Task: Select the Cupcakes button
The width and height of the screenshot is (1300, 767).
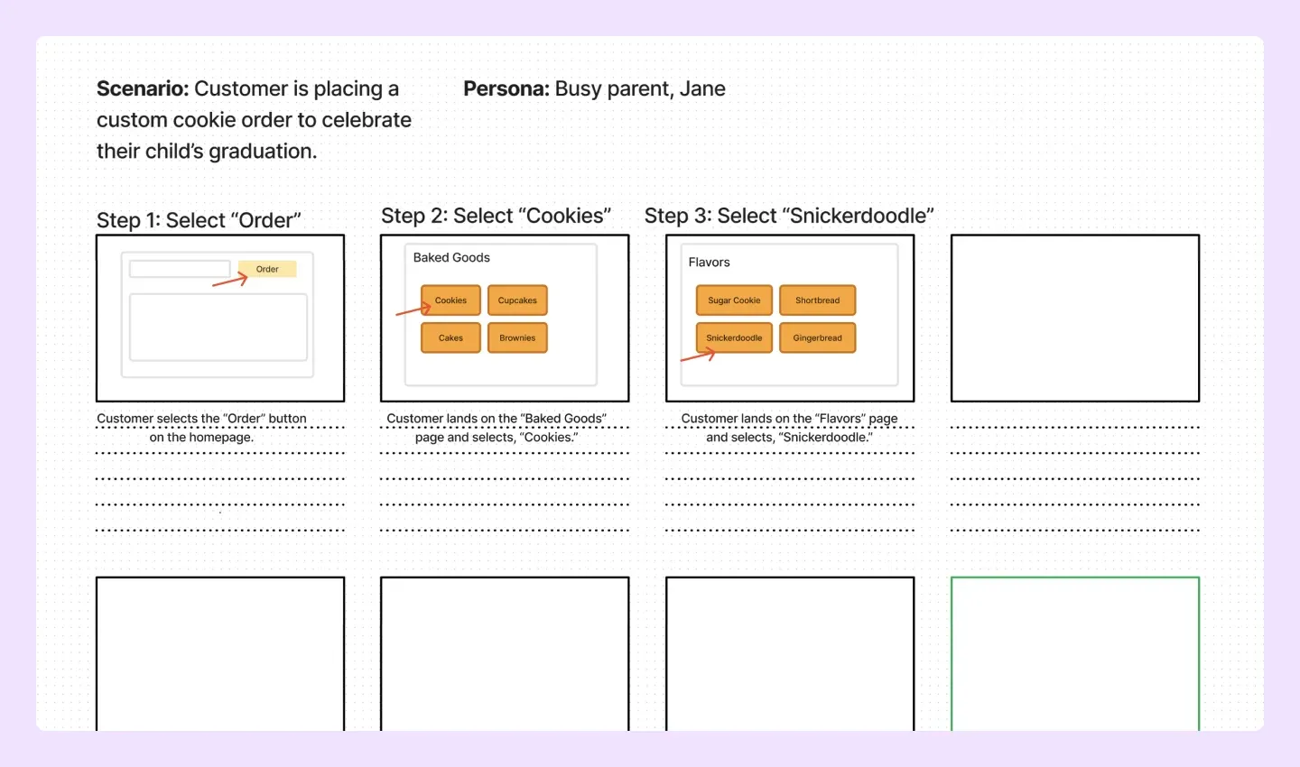Action: pos(516,300)
